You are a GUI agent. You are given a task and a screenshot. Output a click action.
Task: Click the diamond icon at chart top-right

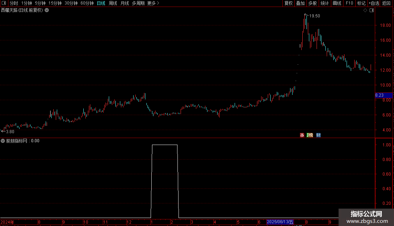point(365,10)
